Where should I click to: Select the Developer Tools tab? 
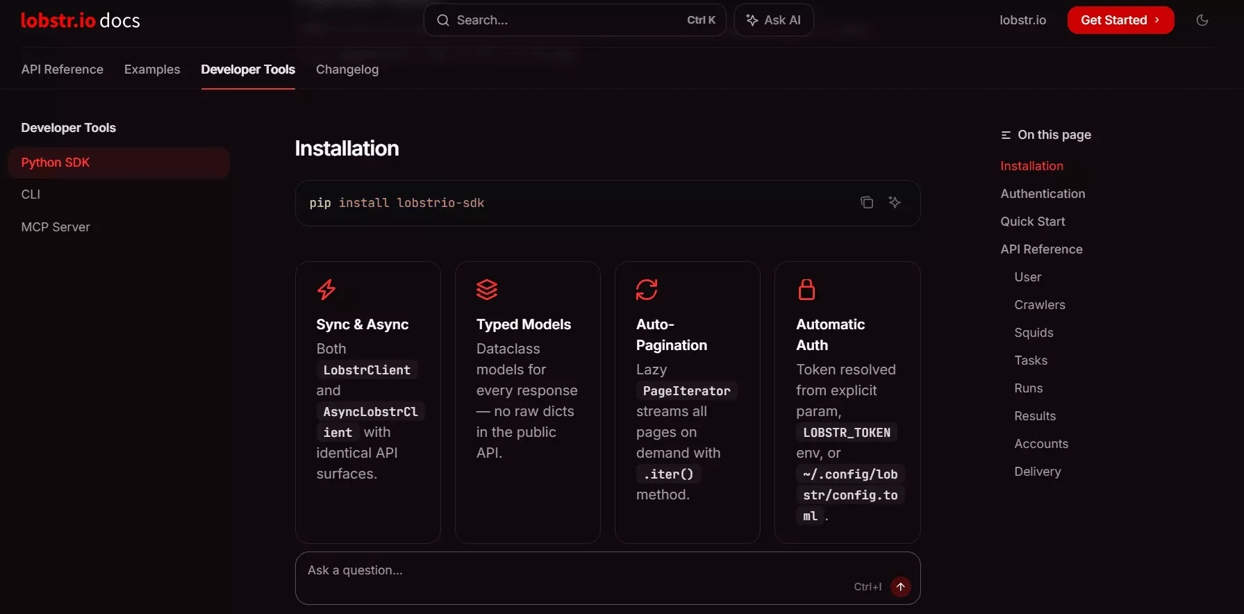pos(248,69)
